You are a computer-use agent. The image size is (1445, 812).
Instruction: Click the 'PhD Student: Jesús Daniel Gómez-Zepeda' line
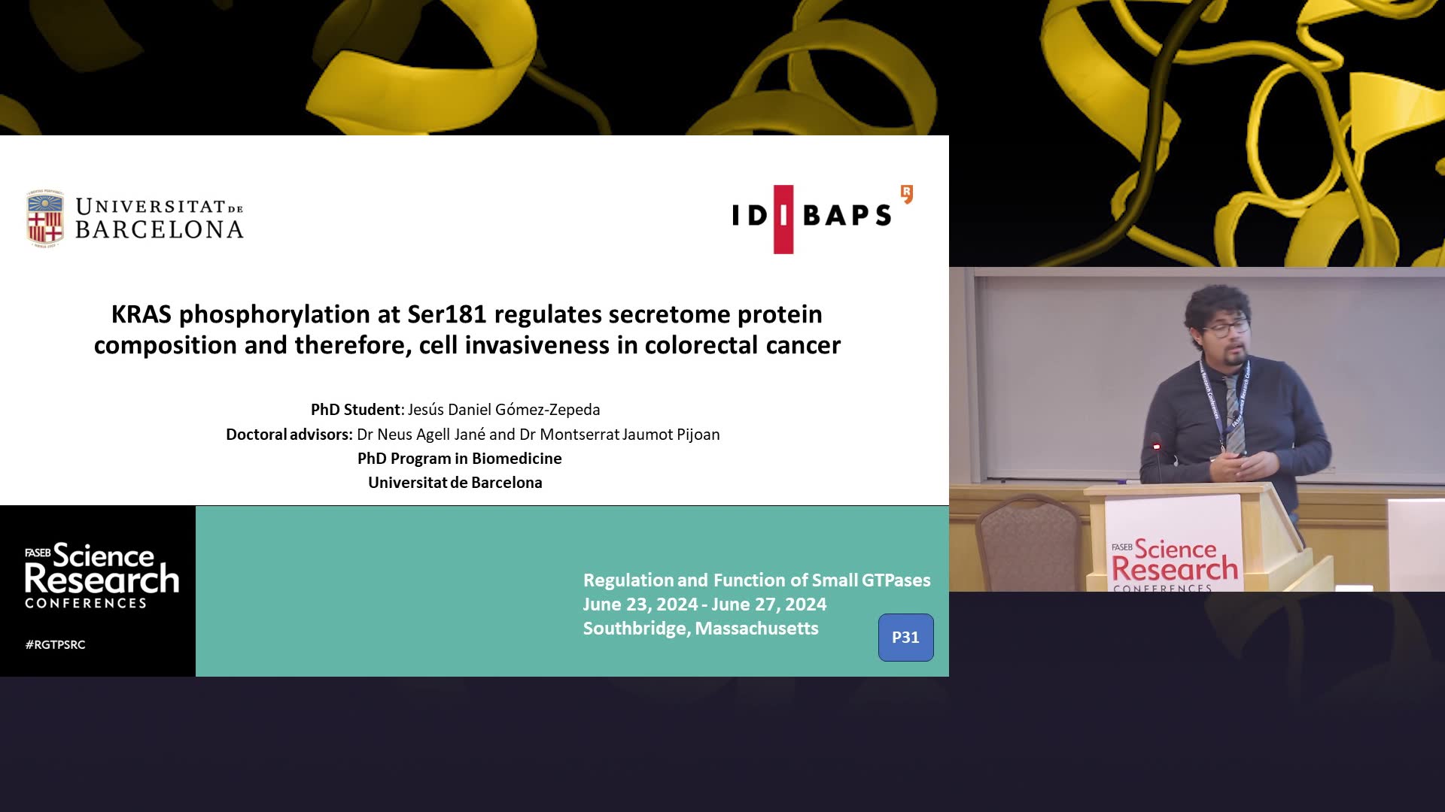pyautogui.click(x=455, y=410)
